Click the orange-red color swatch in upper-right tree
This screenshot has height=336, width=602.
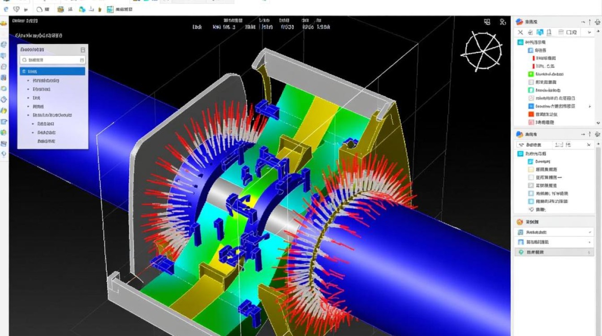pyautogui.click(x=531, y=114)
